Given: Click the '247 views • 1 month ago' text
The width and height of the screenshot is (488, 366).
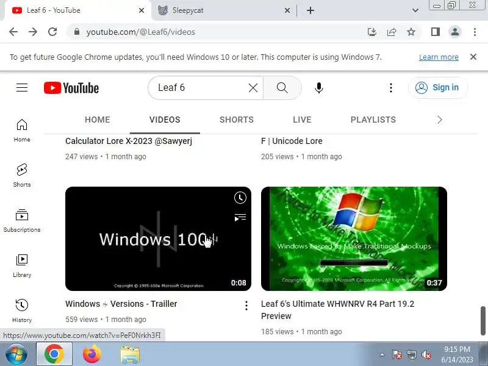Looking at the screenshot, I should click(106, 157).
